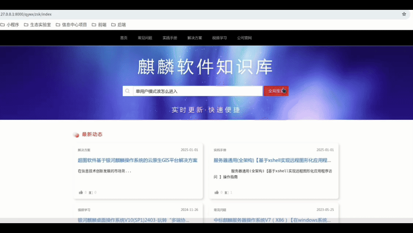413x233 pixels.
Task: Click the search field containing 单用户模式该怎么进入
Action: coord(198,91)
